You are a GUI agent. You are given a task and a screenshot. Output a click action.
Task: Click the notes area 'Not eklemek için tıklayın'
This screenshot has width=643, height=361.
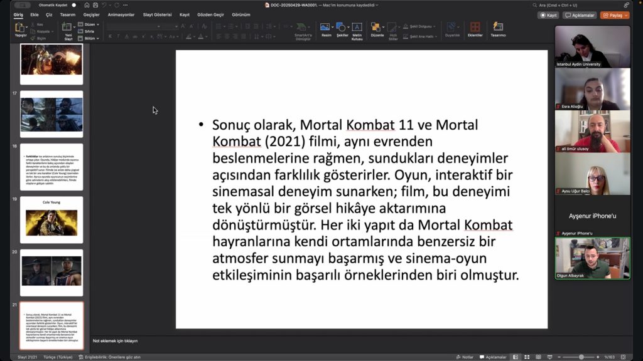tap(116, 341)
